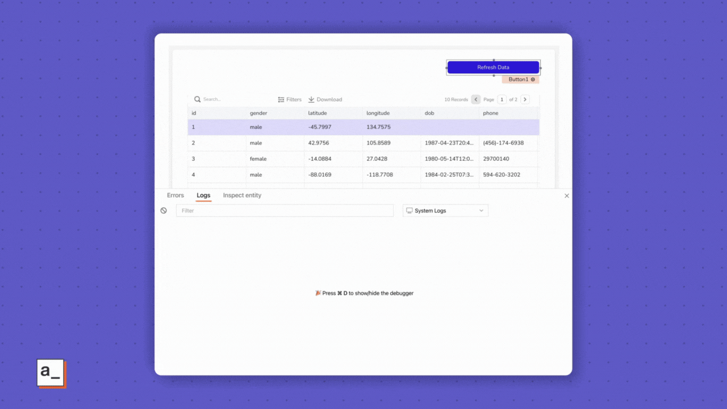Image resolution: width=727 pixels, height=409 pixels.
Task: Go to previous table page
Action: point(476,99)
